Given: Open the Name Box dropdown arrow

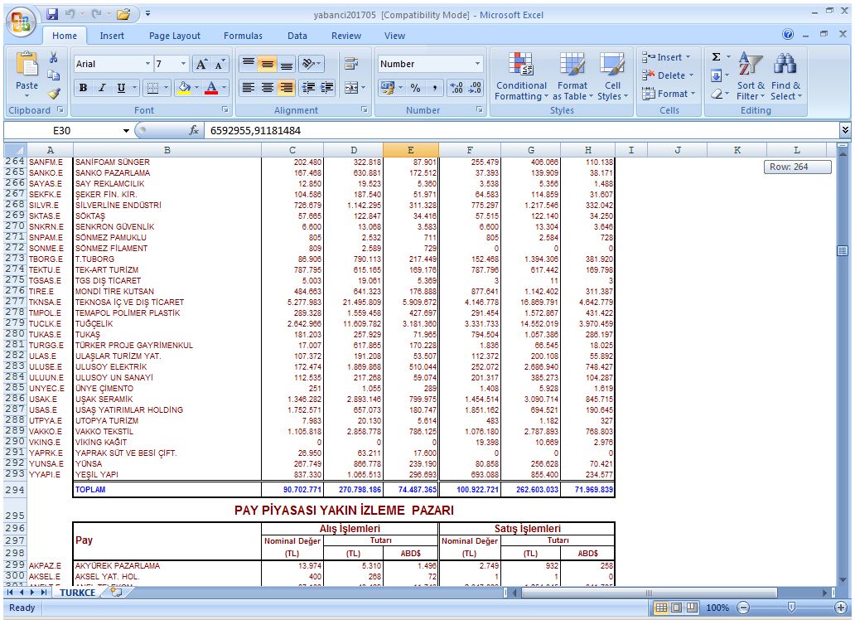Looking at the screenshot, I should [x=126, y=131].
